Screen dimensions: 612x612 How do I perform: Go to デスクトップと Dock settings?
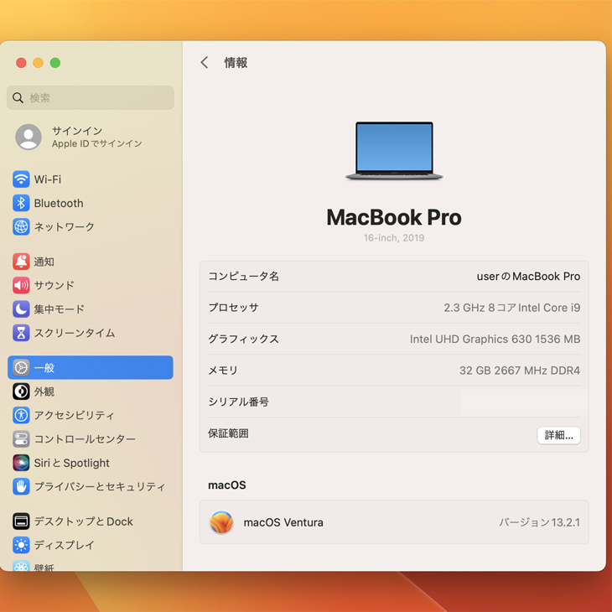(83, 521)
